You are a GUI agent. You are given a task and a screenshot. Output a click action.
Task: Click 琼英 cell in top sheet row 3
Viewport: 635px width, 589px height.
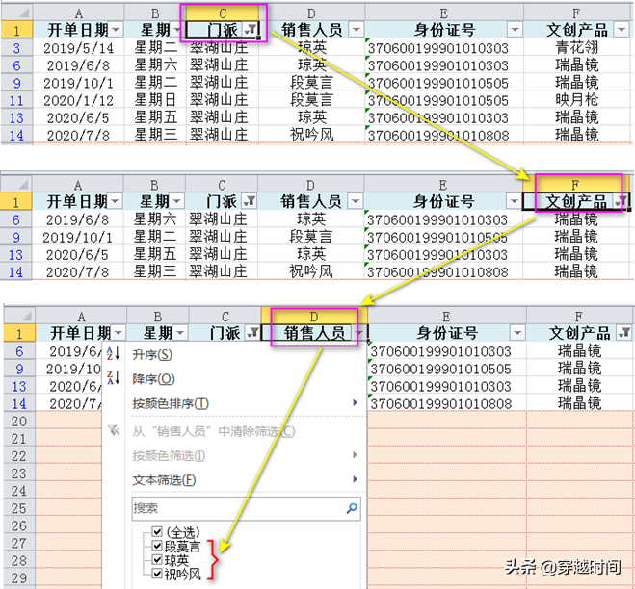click(x=312, y=48)
